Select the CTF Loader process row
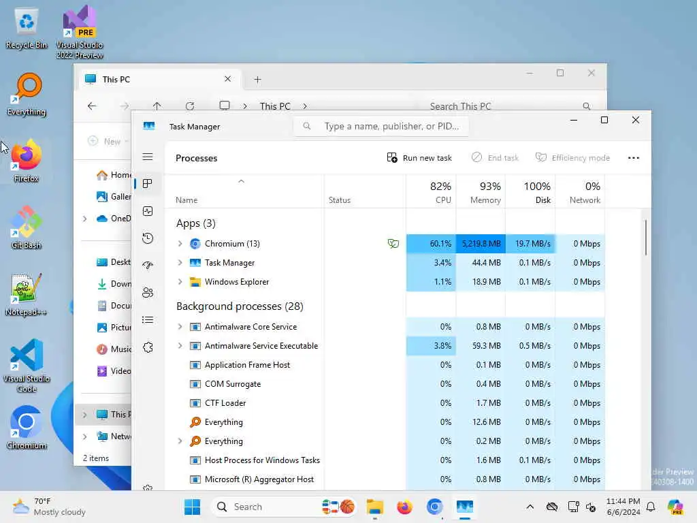Screen dimensions: 697x523 tap(385, 403)
